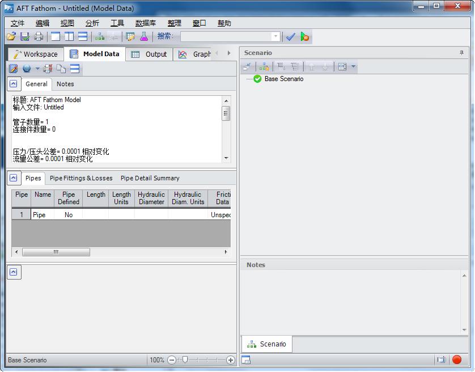This screenshot has height=372, width=475.
Task: Open the edit-scenario icon in Scenario toolbar
Action: pyautogui.click(x=247, y=66)
